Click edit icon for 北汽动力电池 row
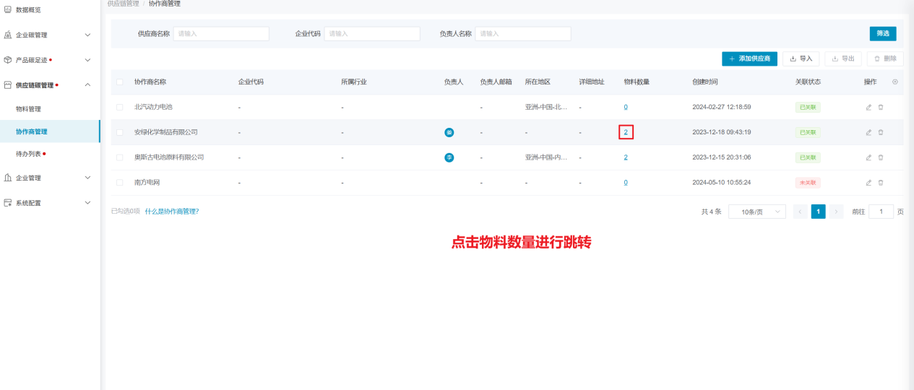 pyautogui.click(x=868, y=107)
